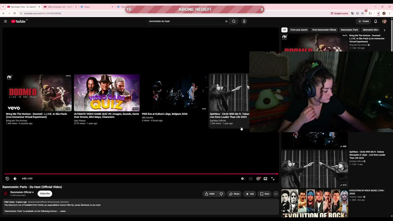Viewport: 393px width, 221px height.
Task: Open the YouTube guide hamburger menu
Action: (x=6, y=21)
